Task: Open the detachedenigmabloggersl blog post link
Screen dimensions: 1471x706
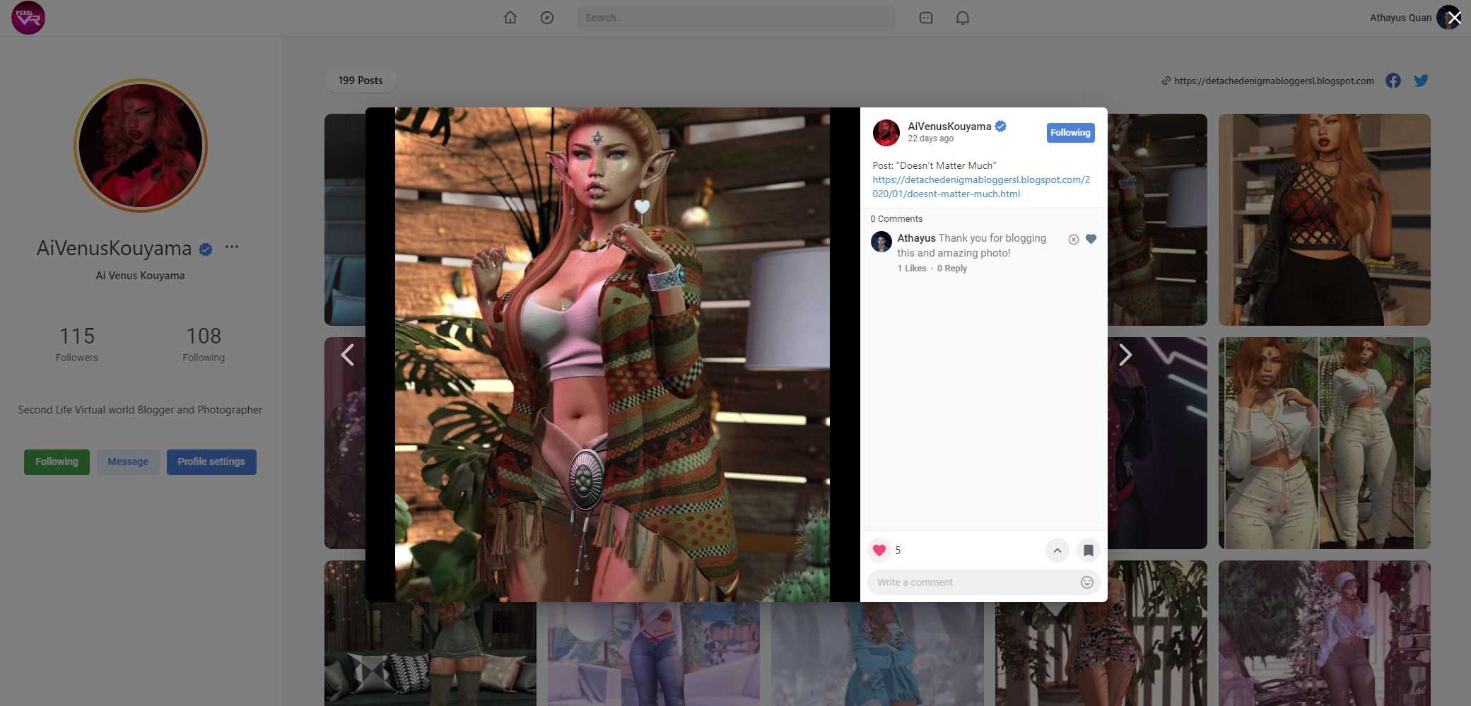Action: pyautogui.click(x=981, y=187)
